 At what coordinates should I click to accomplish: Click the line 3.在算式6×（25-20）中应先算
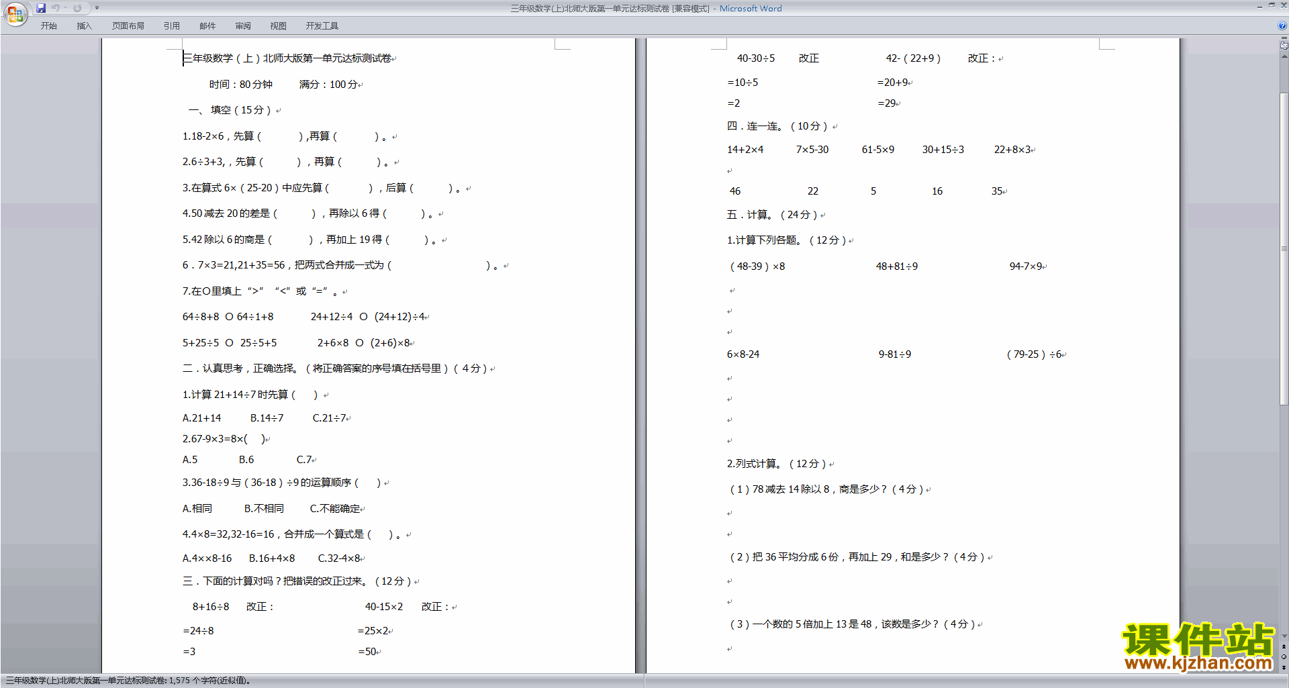click(252, 188)
